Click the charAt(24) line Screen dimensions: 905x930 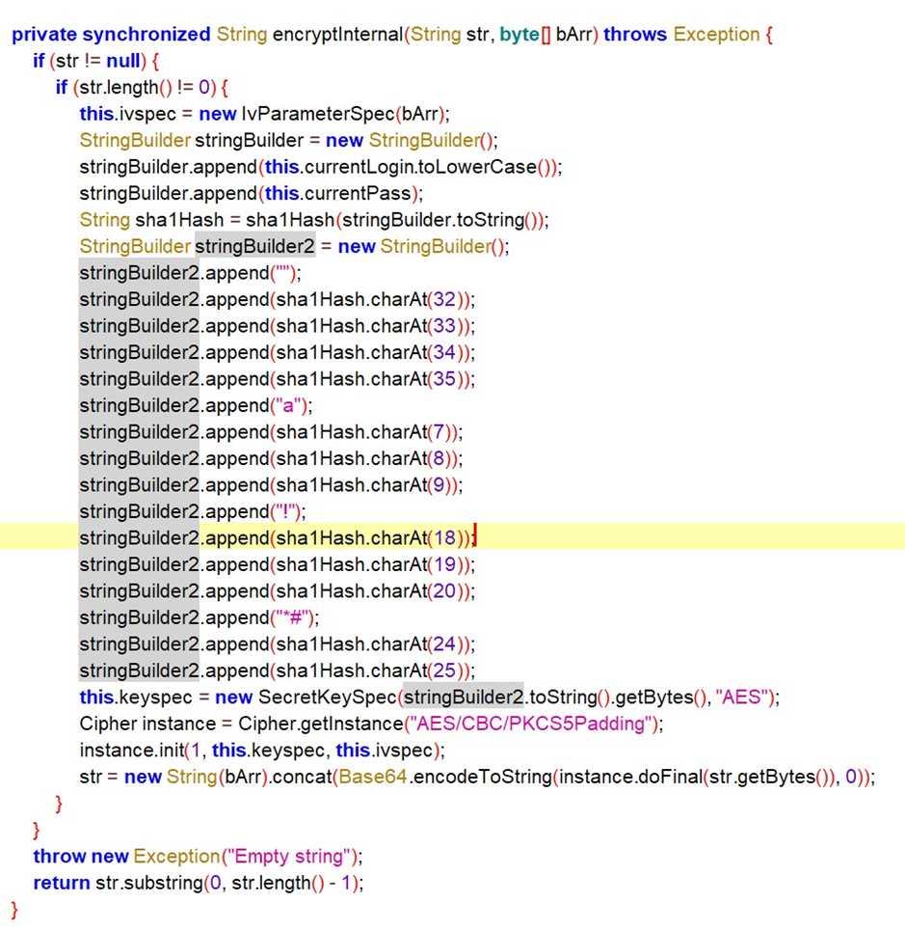278,644
